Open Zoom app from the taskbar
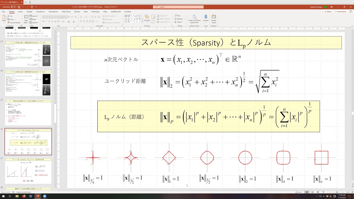The height and width of the screenshot is (199, 354). [45, 196]
